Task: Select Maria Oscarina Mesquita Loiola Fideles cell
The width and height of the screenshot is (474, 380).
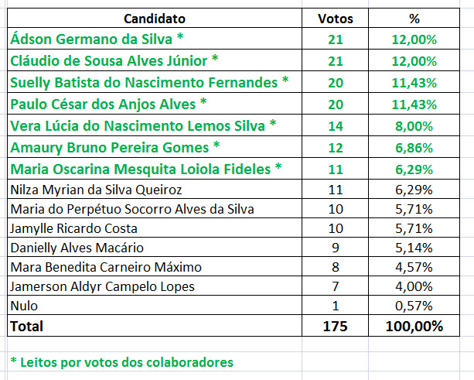Action: click(146, 168)
